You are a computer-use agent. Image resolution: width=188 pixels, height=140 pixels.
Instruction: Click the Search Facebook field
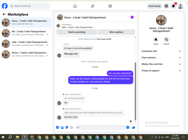click(29, 6)
